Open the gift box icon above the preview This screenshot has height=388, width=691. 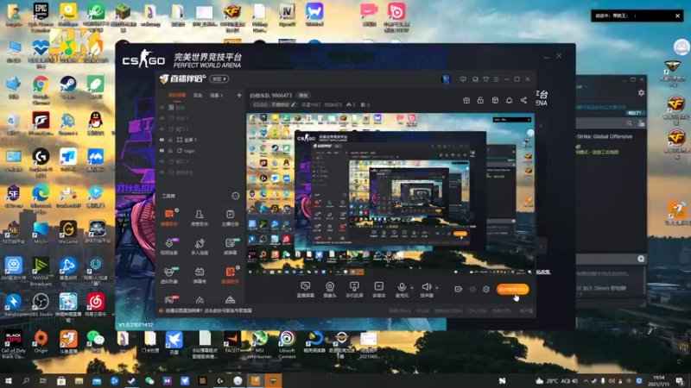pyautogui.click(x=466, y=100)
